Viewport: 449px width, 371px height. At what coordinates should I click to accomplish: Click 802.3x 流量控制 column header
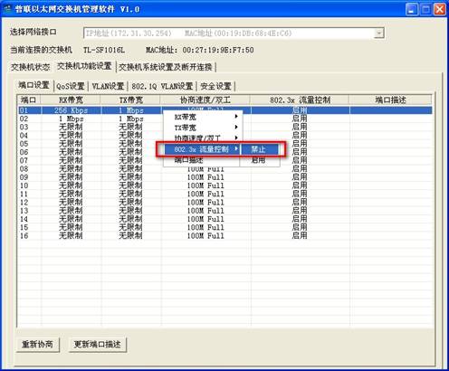(x=300, y=100)
